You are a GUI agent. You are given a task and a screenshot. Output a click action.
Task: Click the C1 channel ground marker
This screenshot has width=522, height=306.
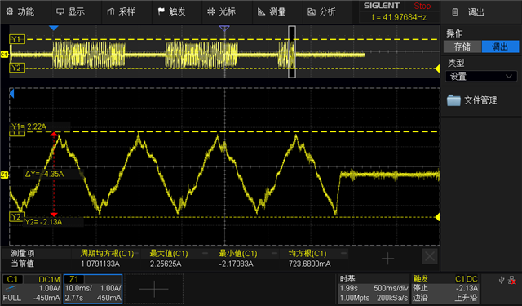point(4,55)
